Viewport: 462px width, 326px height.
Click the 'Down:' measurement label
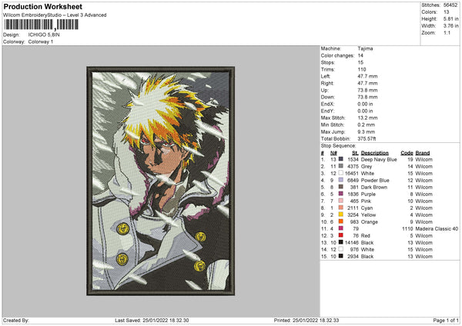(328, 97)
